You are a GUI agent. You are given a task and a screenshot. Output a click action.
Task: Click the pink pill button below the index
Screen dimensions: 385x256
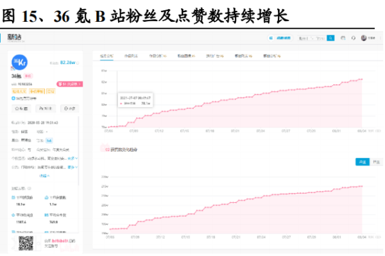[69, 84]
